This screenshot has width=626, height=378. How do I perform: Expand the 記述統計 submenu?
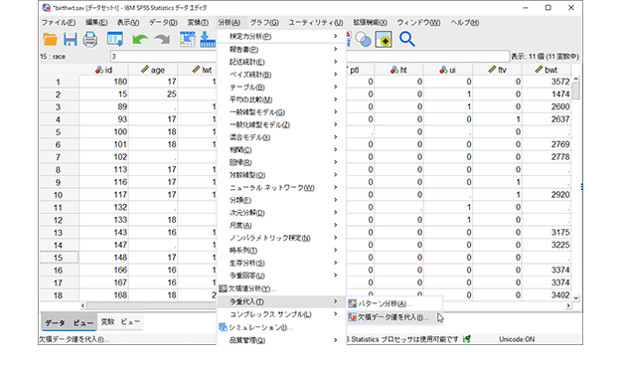tap(281, 62)
